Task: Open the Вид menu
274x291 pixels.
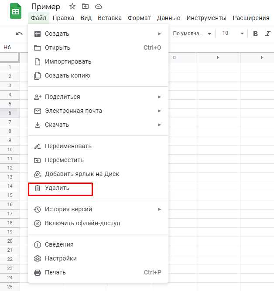Action: pos(86,18)
